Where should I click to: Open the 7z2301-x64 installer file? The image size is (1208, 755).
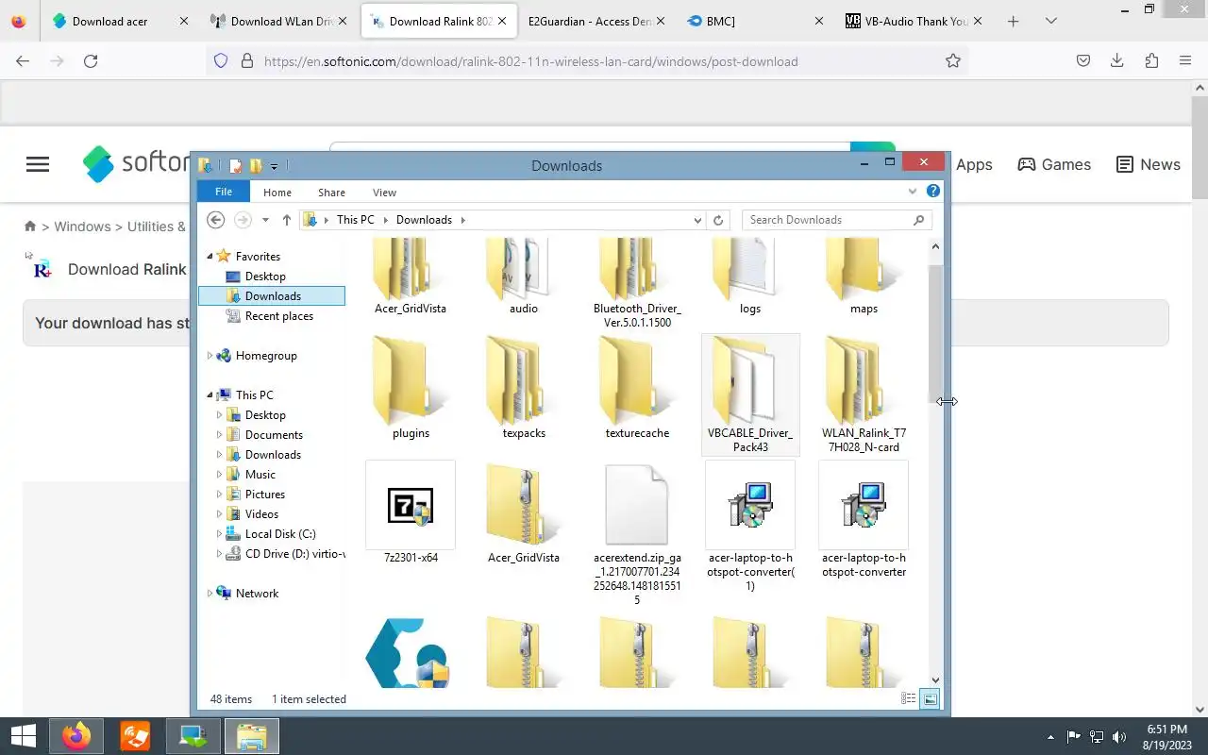tap(411, 514)
